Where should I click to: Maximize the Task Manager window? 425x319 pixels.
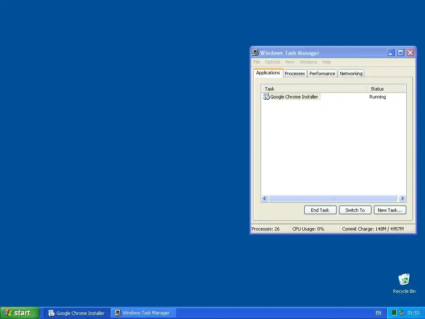tap(401, 53)
